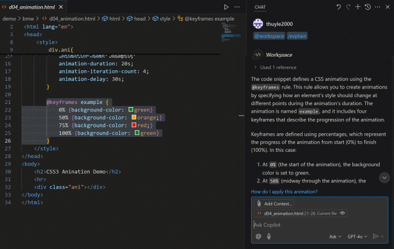The height and width of the screenshot is (249, 394).
Task: Open chat history clock icon
Action: click(367, 7)
